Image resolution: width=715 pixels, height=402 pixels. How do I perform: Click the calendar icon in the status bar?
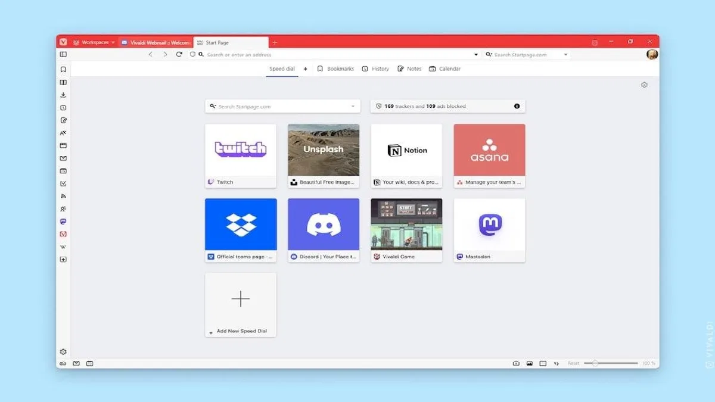(x=89, y=363)
